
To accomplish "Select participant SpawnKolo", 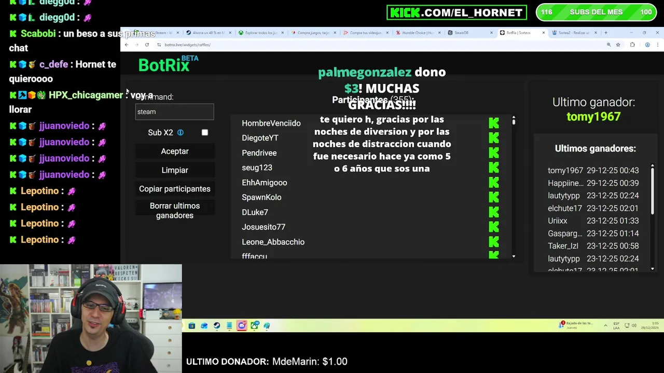I will click(x=261, y=197).
